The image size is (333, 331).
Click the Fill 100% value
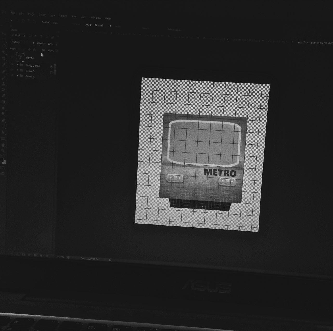(x=51, y=51)
